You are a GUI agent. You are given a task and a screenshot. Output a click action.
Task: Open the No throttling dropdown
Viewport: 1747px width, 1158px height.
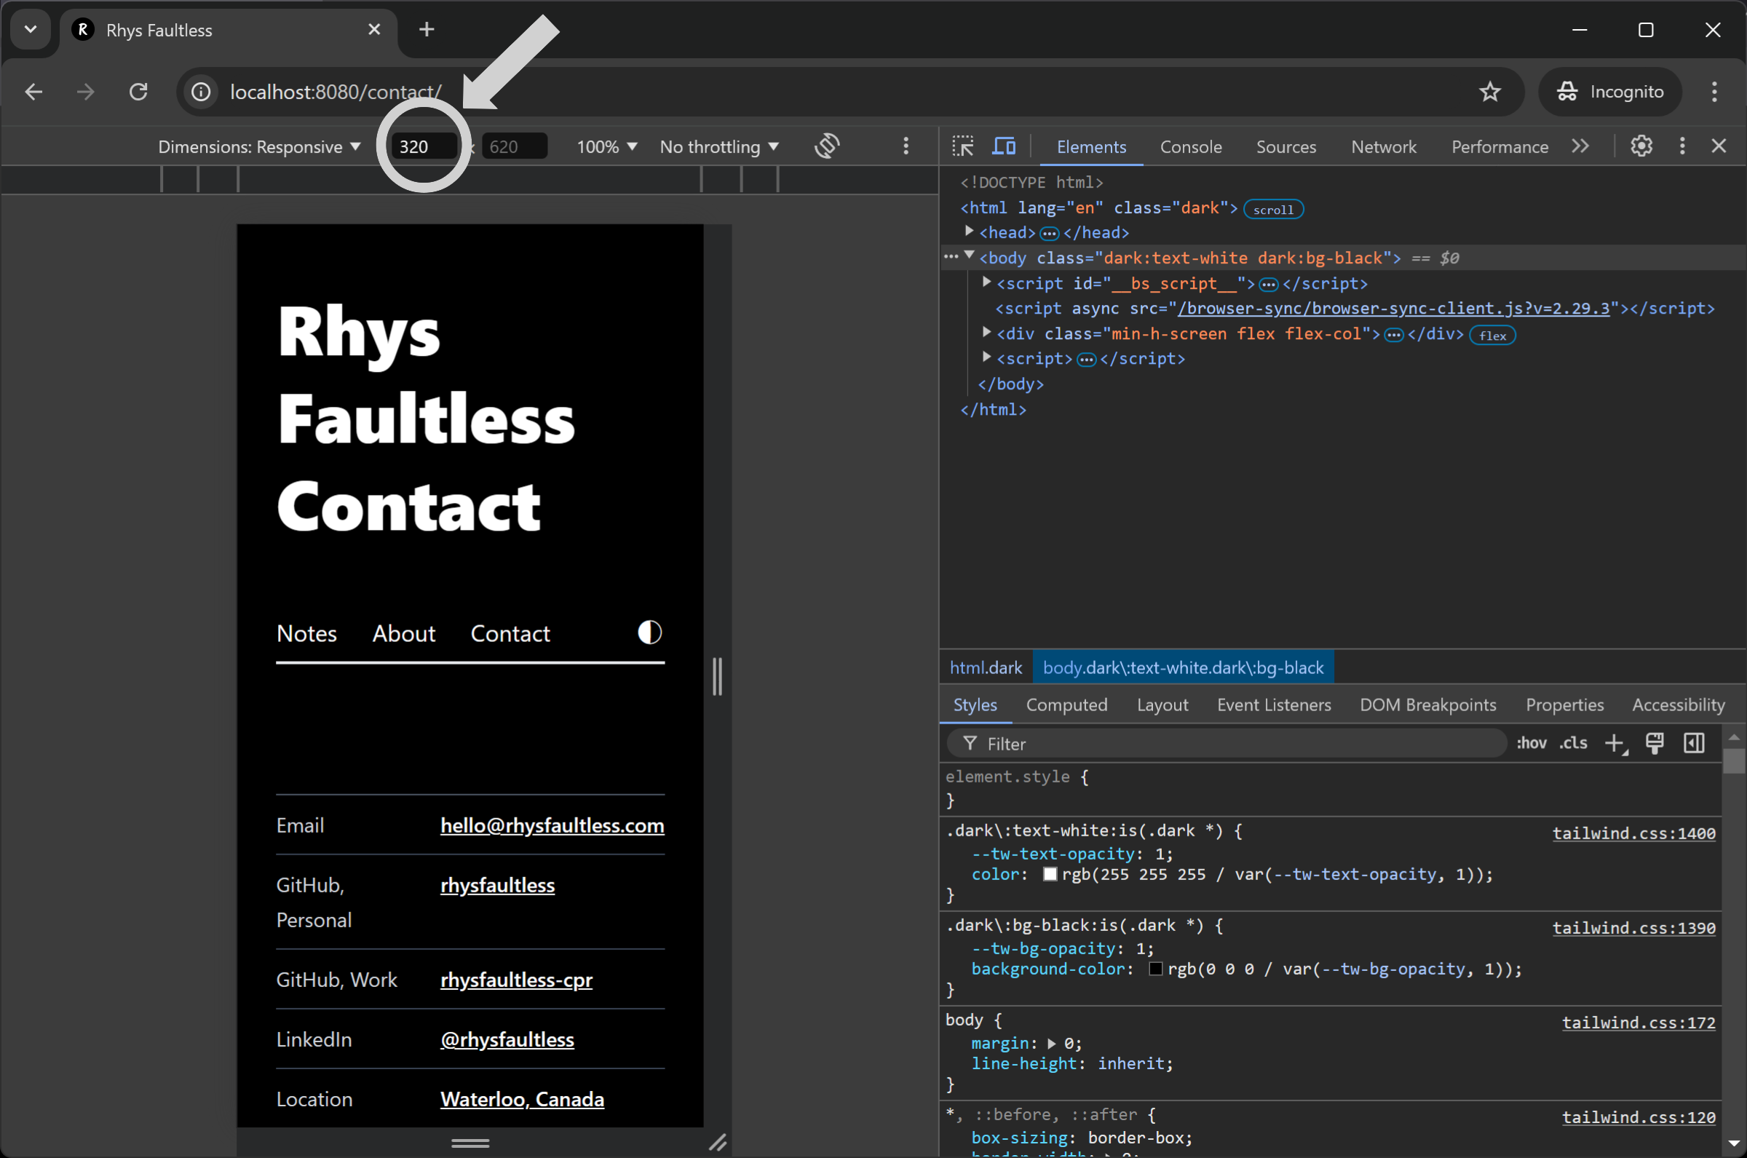719,146
